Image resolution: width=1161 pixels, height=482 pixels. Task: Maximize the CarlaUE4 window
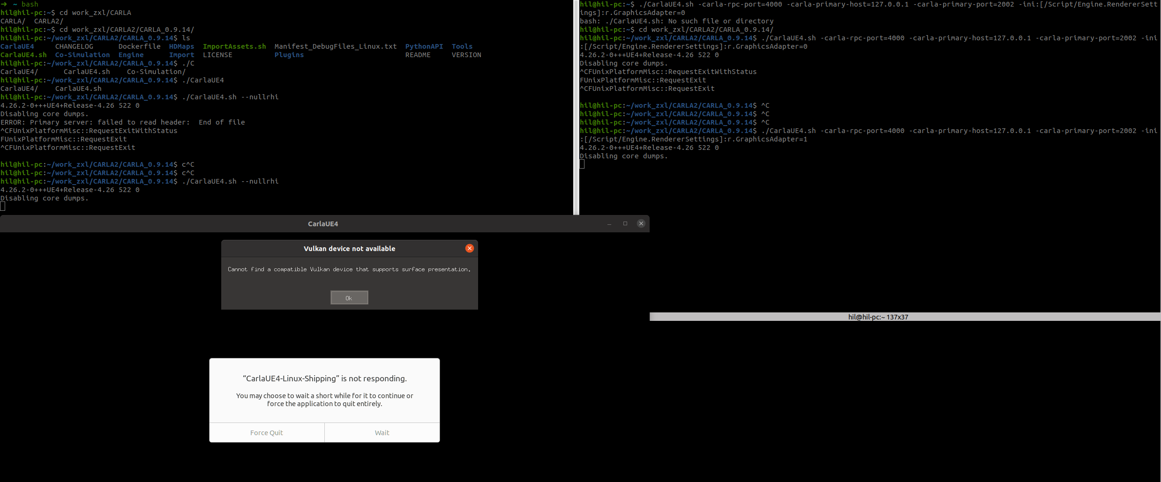coord(625,224)
